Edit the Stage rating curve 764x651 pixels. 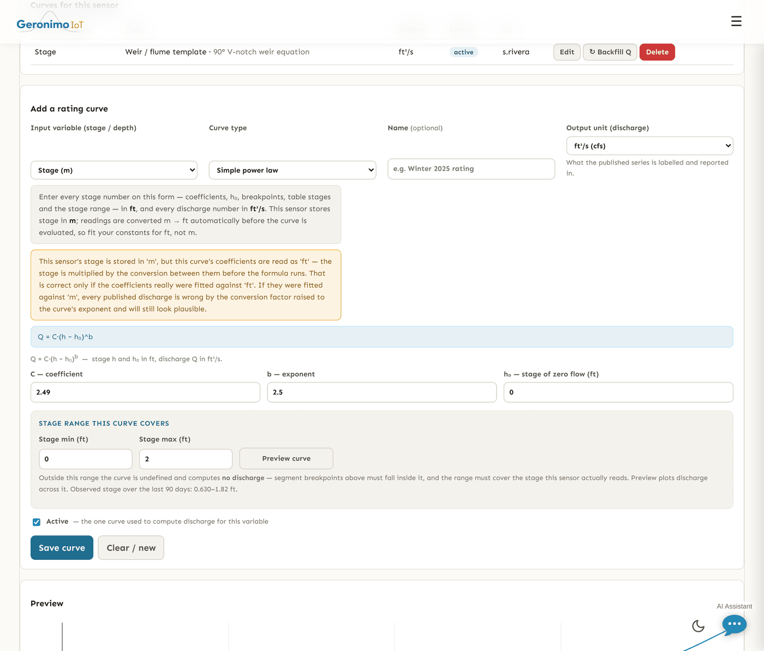tap(567, 52)
